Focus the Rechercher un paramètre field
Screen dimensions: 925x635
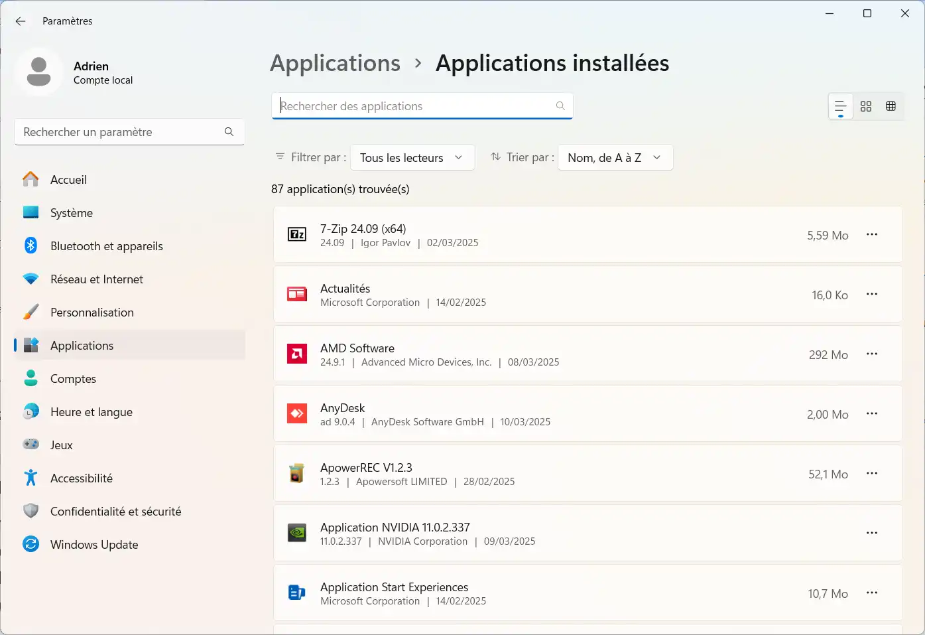pos(129,132)
